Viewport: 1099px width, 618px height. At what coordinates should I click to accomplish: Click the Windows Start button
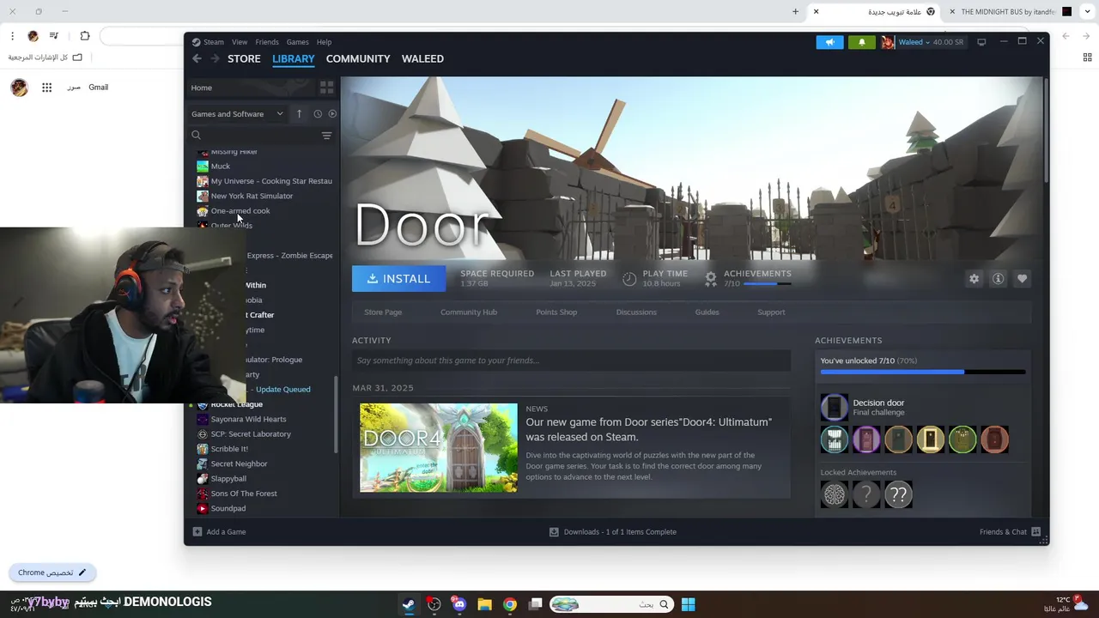[x=688, y=604]
